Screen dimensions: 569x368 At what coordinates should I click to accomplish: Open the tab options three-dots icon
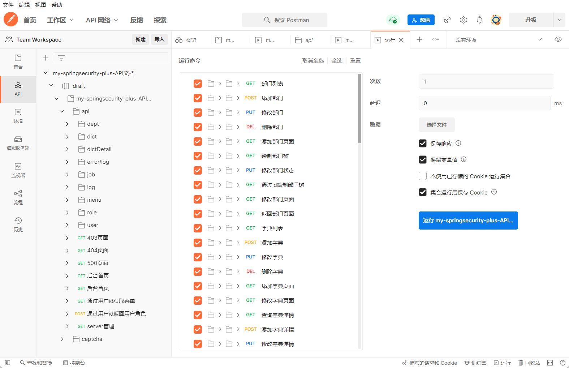[436, 39]
